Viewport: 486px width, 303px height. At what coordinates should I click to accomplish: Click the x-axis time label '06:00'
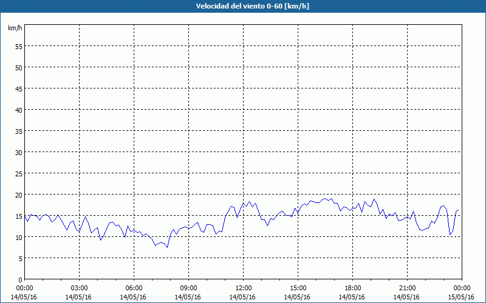[x=134, y=288]
